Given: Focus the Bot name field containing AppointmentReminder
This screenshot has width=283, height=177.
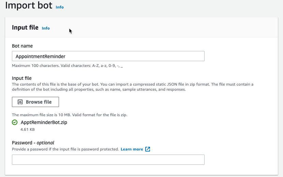Looking at the screenshot, I should pos(108,56).
